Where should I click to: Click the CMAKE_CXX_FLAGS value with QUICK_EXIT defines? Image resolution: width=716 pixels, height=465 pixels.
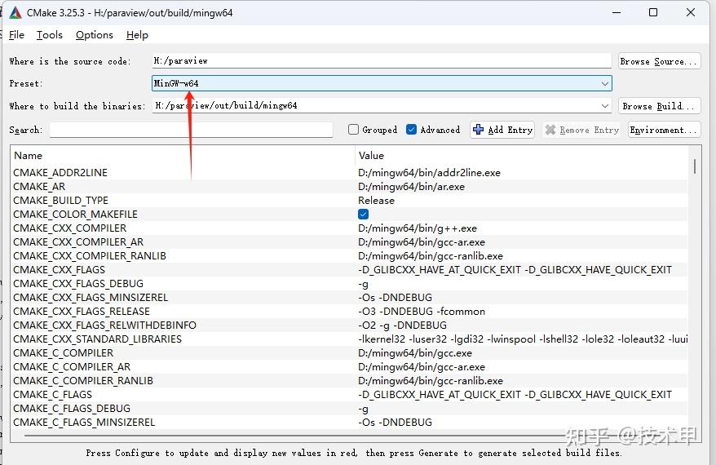click(x=515, y=269)
